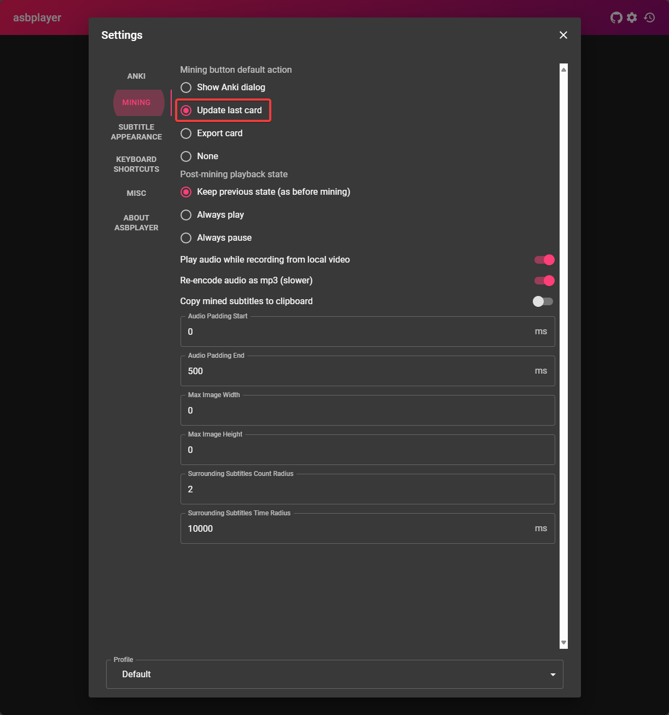This screenshot has width=669, height=715.
Task: Open the history icon in top bar
Action: tap(649, 17)
